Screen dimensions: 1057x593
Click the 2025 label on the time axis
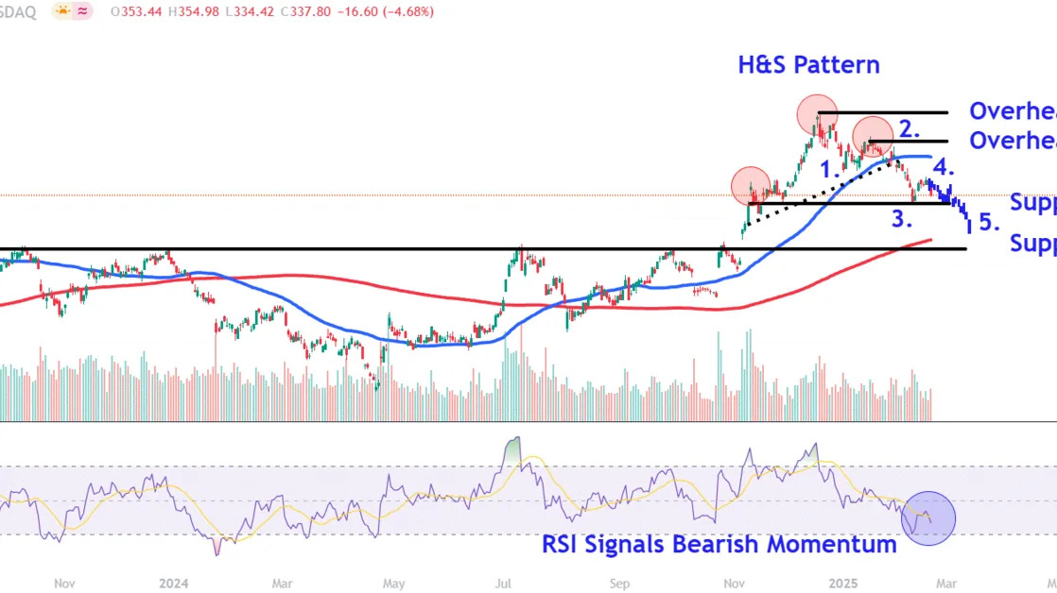pos(842,584)
